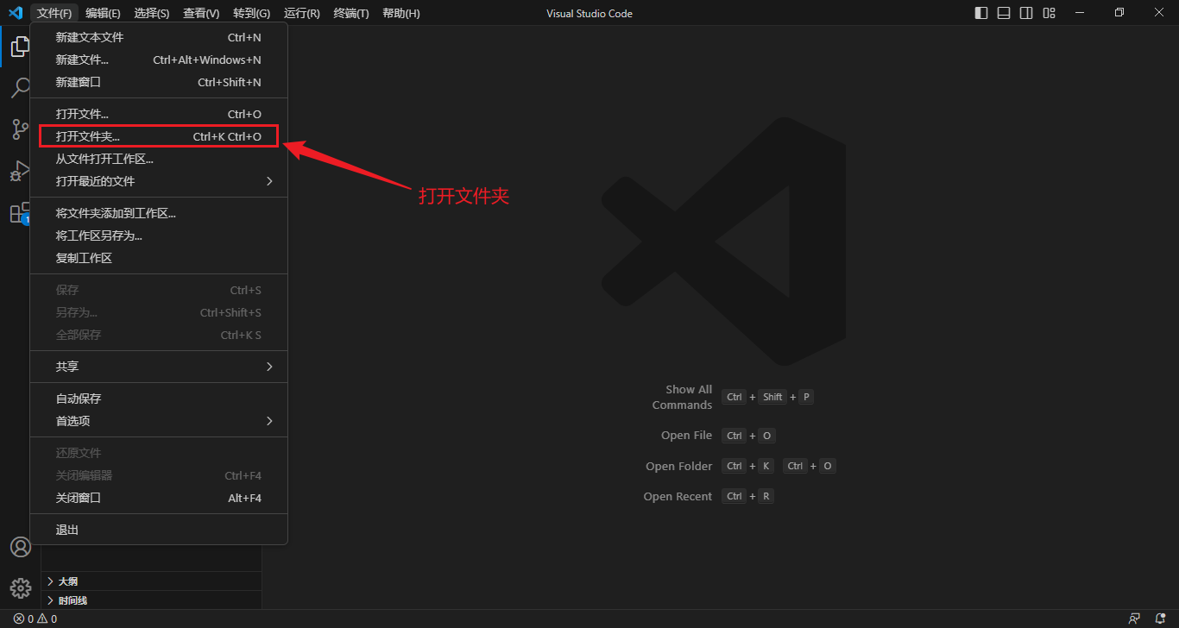Click the 关闭编辑器 menu entry

tap(159, 475)
